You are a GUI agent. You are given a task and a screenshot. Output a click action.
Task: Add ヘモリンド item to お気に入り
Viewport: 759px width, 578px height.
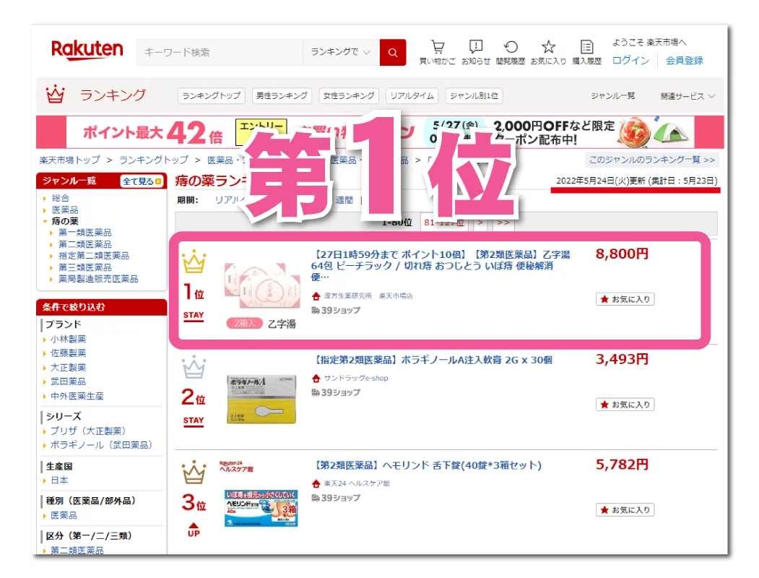625,510
